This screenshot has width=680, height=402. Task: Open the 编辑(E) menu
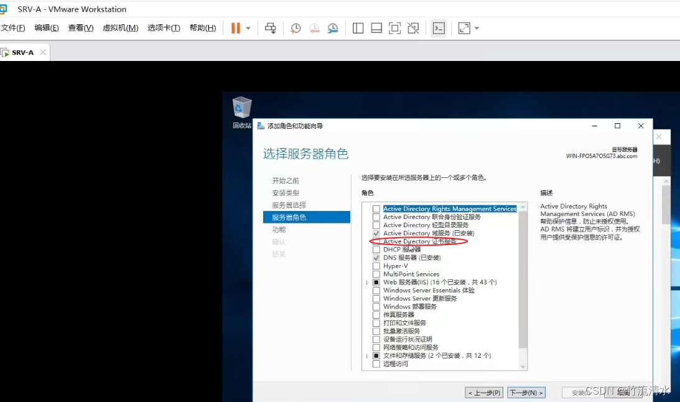click(x=47, y=28)
